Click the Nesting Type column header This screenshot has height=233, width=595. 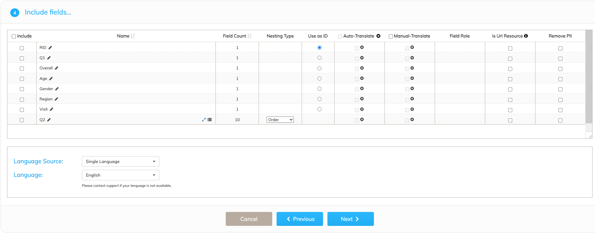280,36
